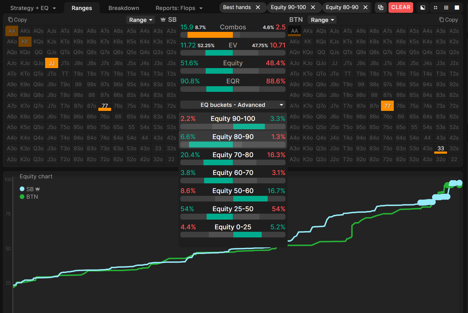Click the overlapping squares filter icon

click(381, 7)
